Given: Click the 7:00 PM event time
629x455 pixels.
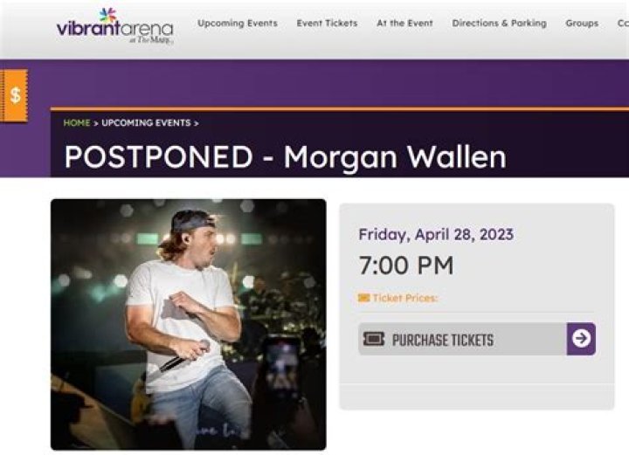Looking at the screenshot, I should click(x=406, y=265).
